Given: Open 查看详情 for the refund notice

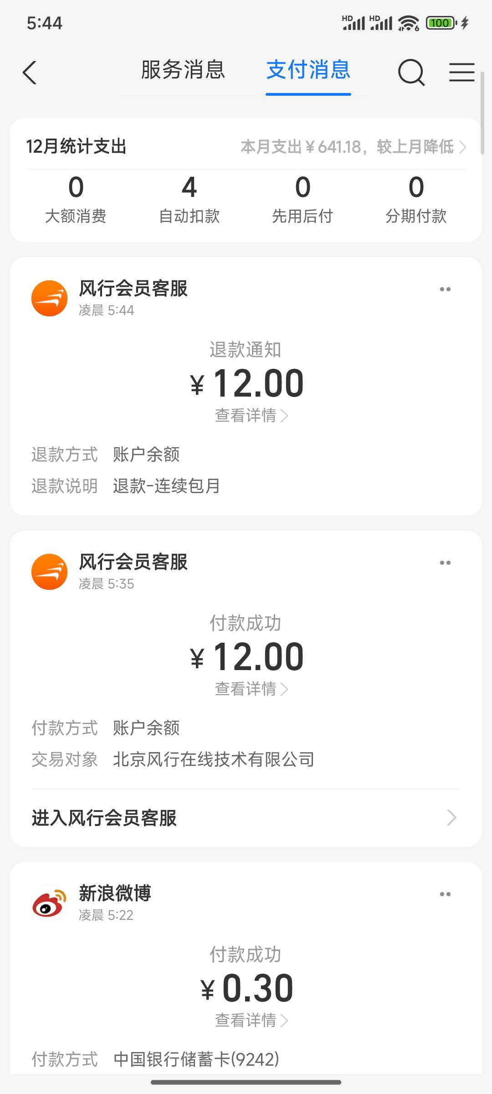Looking at the screenshot, I should coord(251,415).
